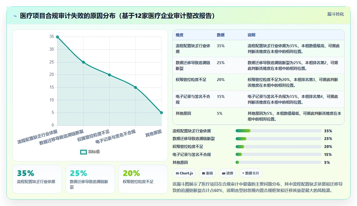The height and width of the screenshot is (206, 357).
Task: Click the 5% value in table
Action: tap(220, 113)
